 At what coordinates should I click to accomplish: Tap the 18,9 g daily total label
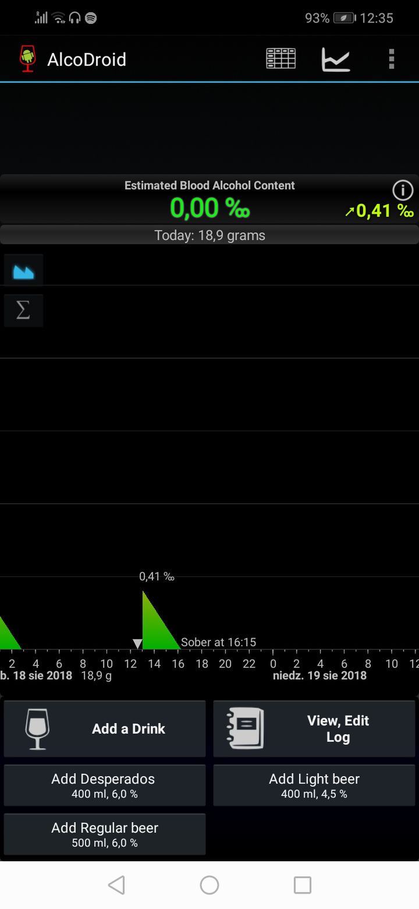[96, 675]
